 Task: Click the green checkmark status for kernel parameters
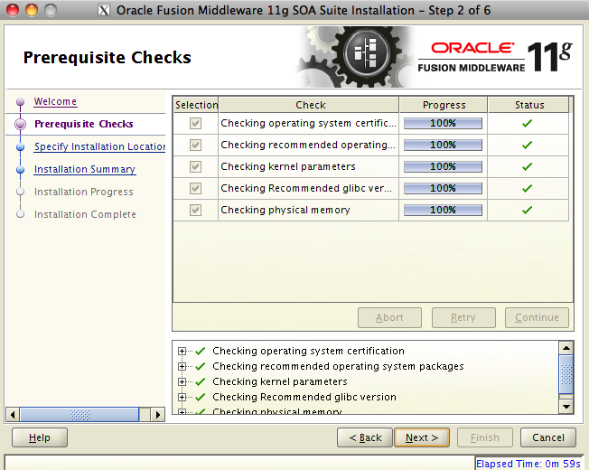[528, 167]
